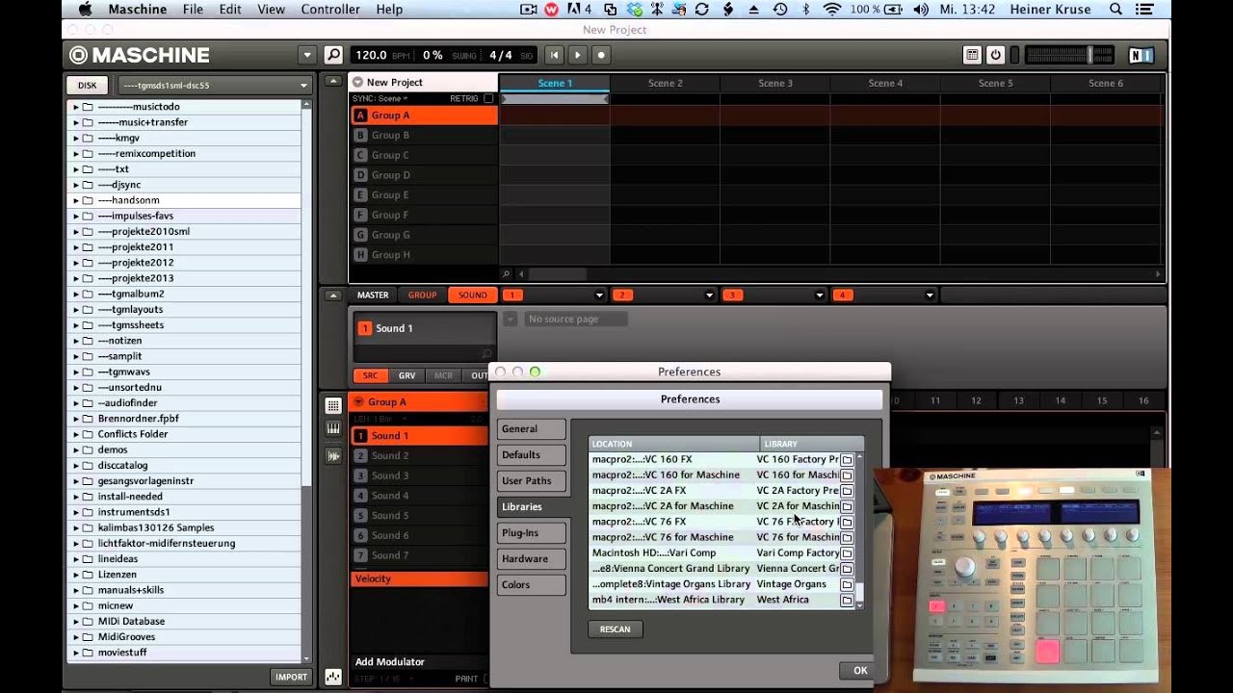Click the NI logo in header

click(x=1141, y=55)
